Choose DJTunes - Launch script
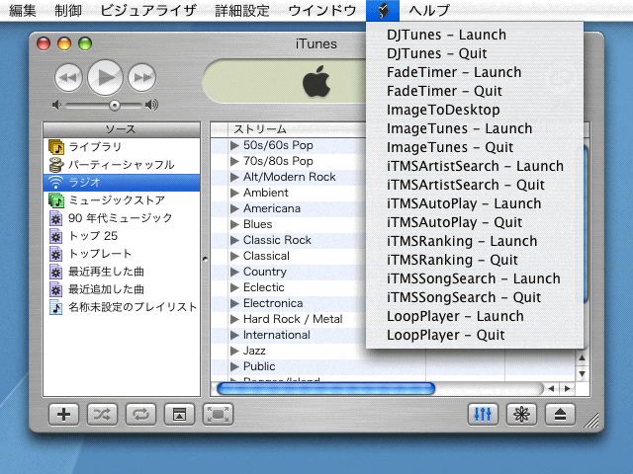 [475, 35]
